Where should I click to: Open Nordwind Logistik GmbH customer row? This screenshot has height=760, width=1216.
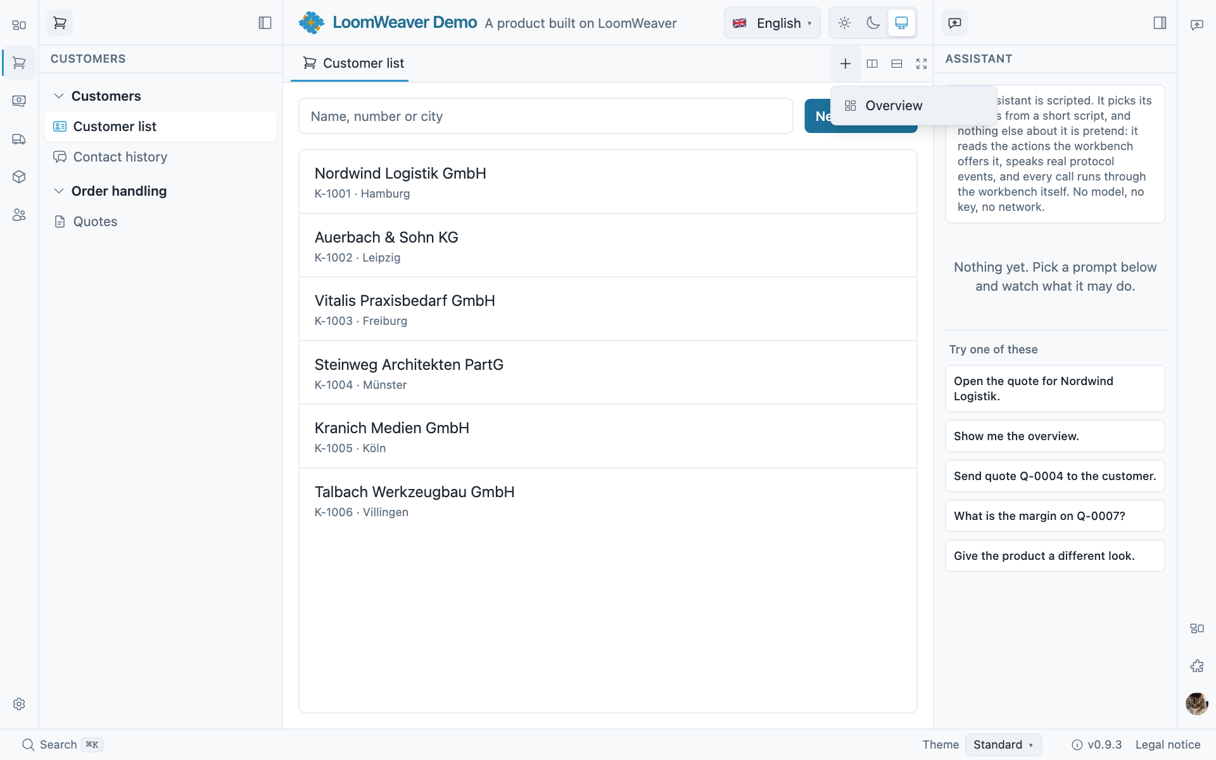click(x=607, y=182)
